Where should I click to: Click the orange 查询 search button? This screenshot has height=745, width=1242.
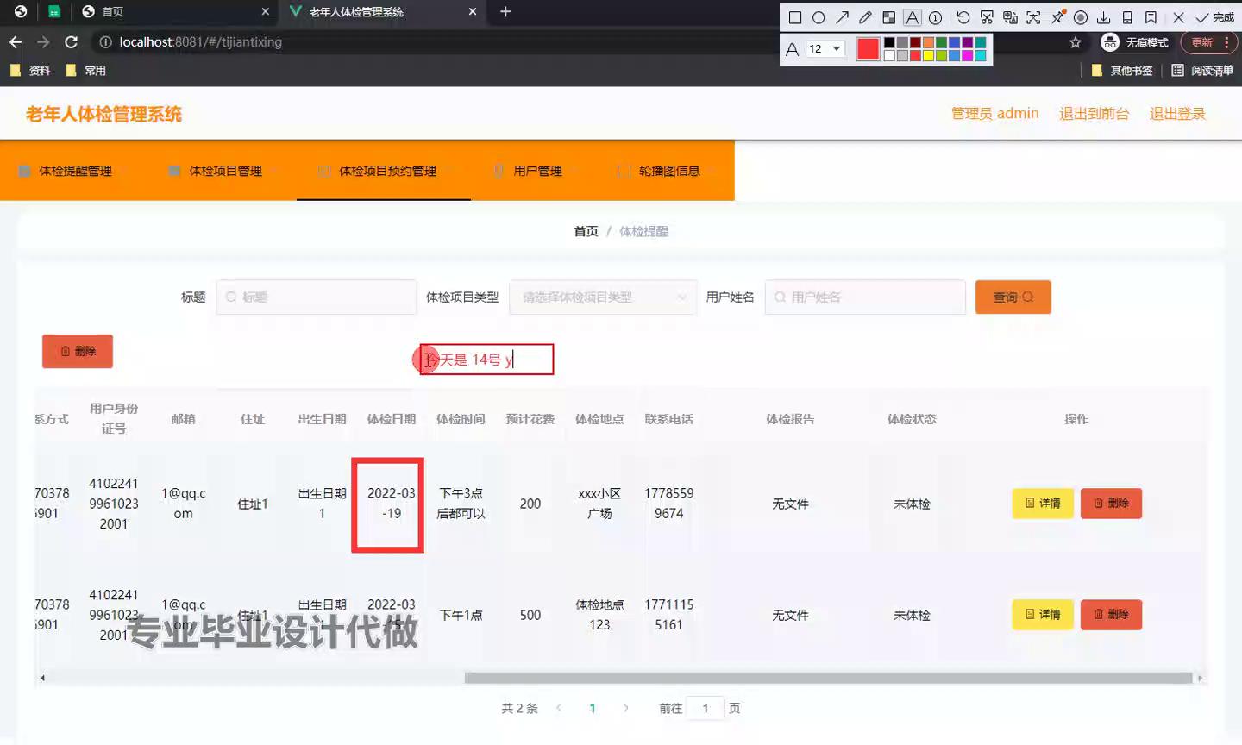[x=1013, y=297]
